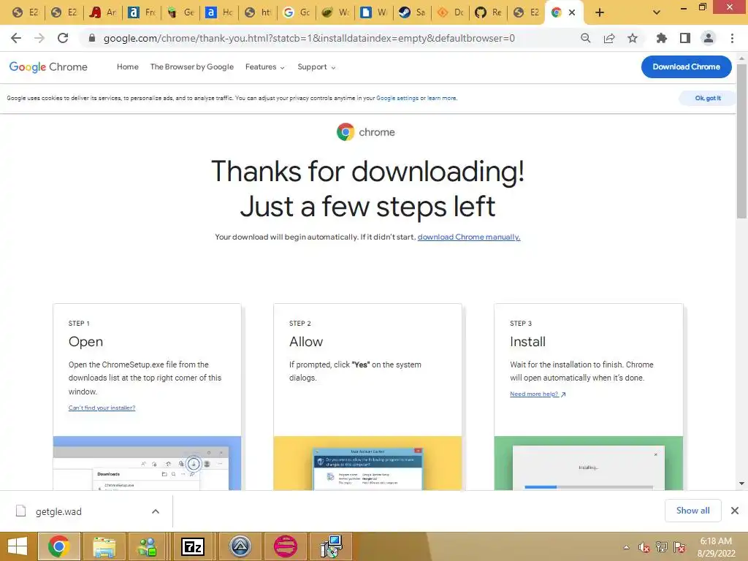Click Need more help? link
Screen dimensions: 748x561
pyautogui.click(x=538, y=394)
